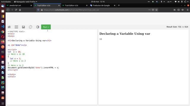Open the accessibility menu in the top bar

pos(162,2)
